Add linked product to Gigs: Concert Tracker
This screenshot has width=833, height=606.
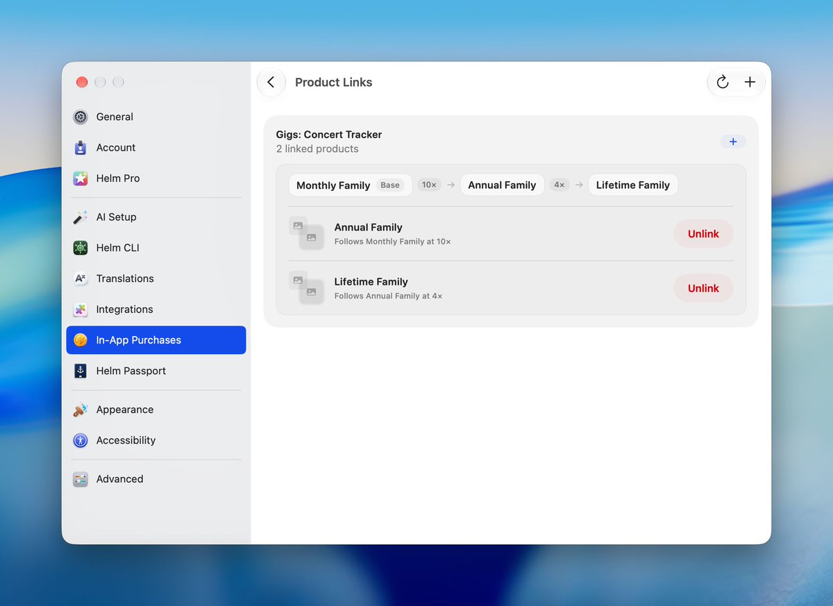(x=733, y=142)
